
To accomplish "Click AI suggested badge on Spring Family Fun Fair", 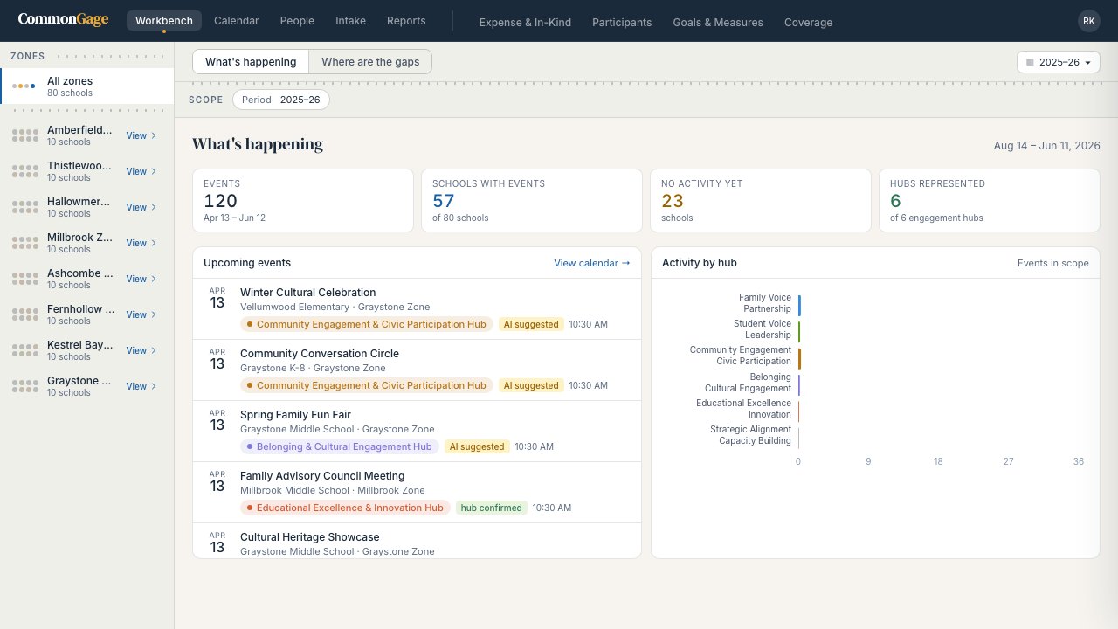I will click(477, 446).
